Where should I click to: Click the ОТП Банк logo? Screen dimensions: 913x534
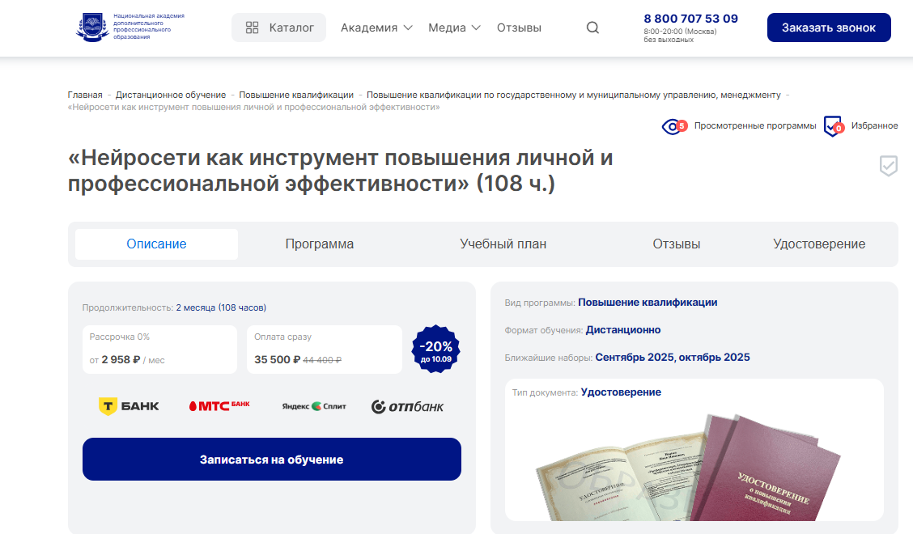tap(408, 406)
